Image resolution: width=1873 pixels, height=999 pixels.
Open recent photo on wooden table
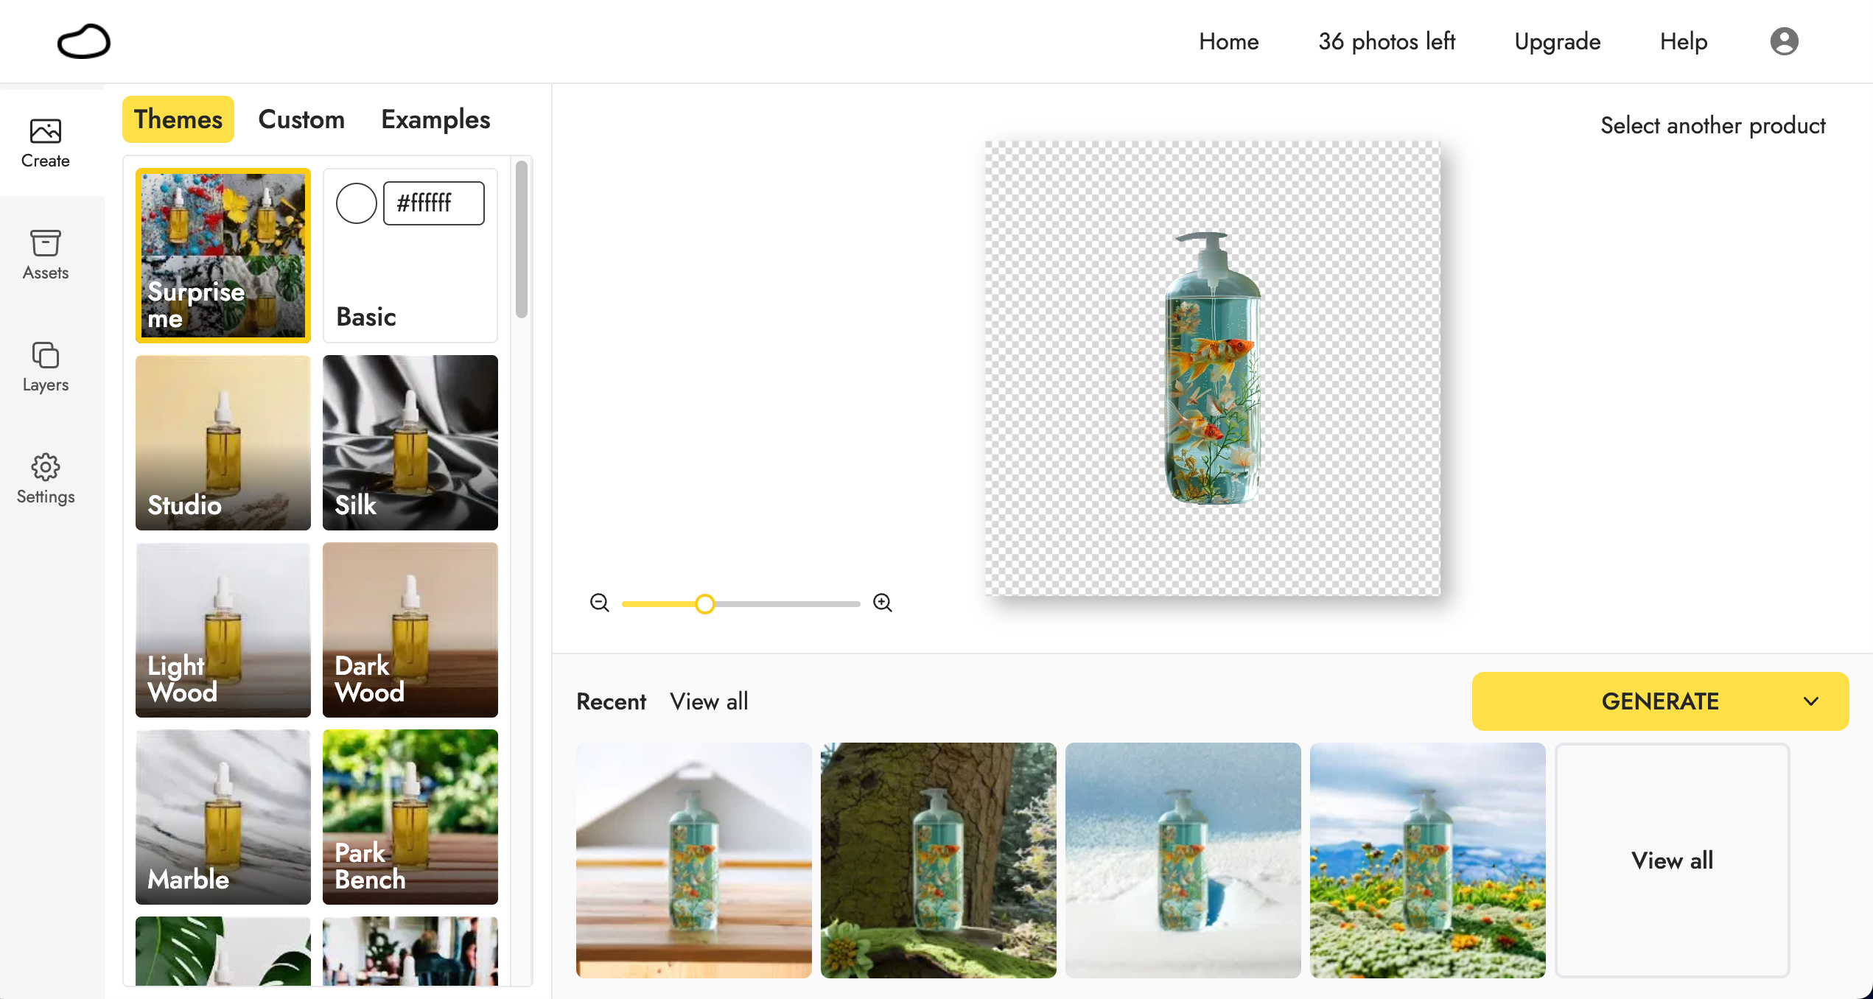[694, 860]
